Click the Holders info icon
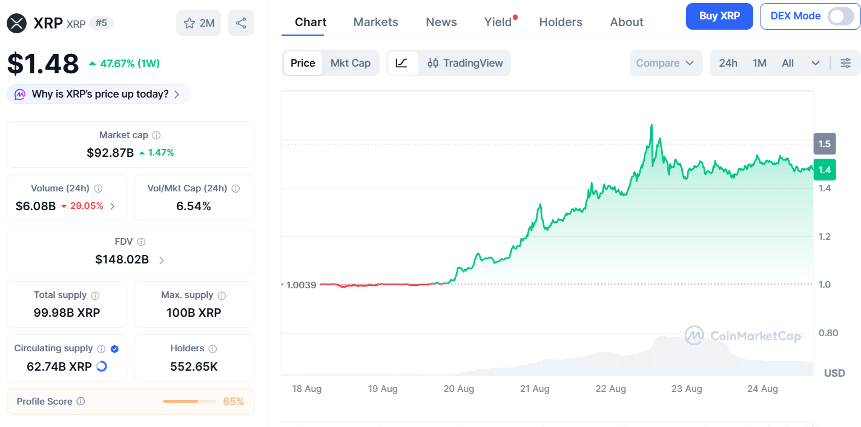861x427 pixels. (213, 349)
